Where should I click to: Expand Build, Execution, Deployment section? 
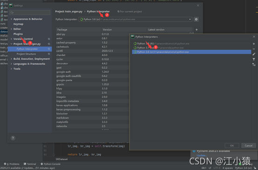pyautogui.click(x=11, y=59)
